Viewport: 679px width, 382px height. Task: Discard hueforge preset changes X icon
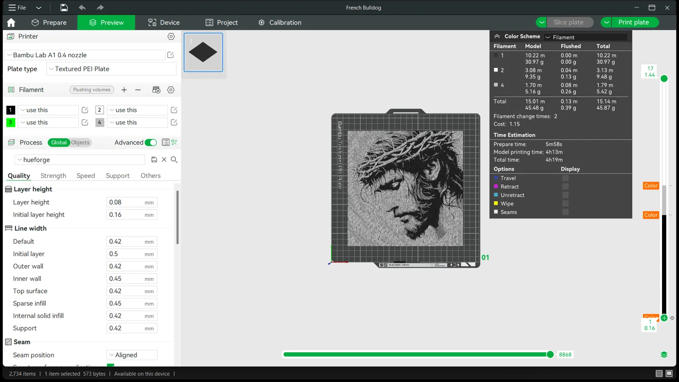[x=164, y=160]
